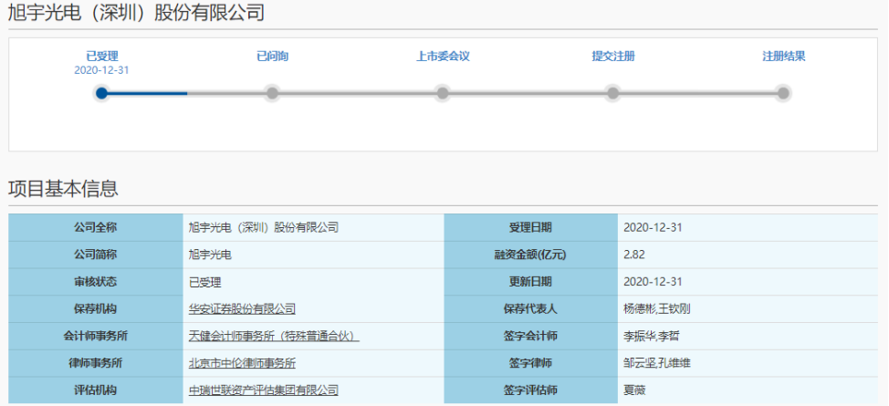Click the company full name value cell
The height and width of the screenshot is (406, 889).
tap(313, 227)
